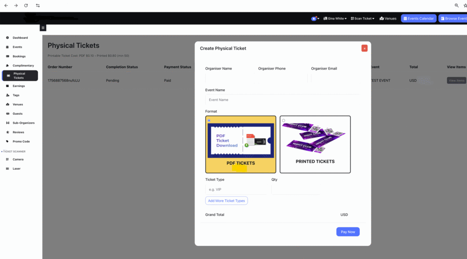
Task: Open Bookings via its sidebar icon
Action: click(7, 56)
